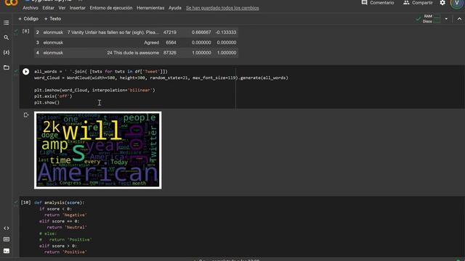
Task: Open the Herramientas menu
Action: tap(150, 8)
